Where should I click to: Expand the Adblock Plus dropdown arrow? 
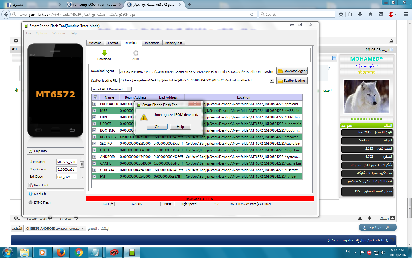pos(395,14)
